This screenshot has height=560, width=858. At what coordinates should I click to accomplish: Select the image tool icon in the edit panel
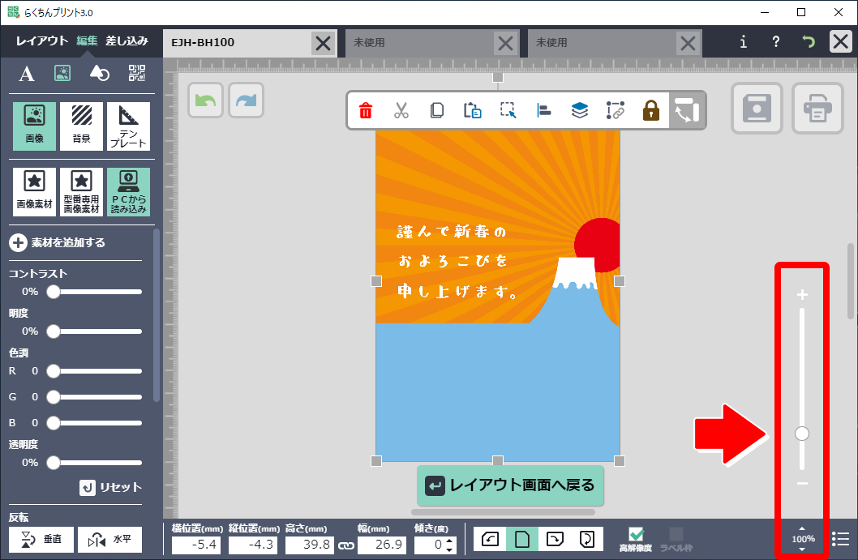(x=62, y=73)
